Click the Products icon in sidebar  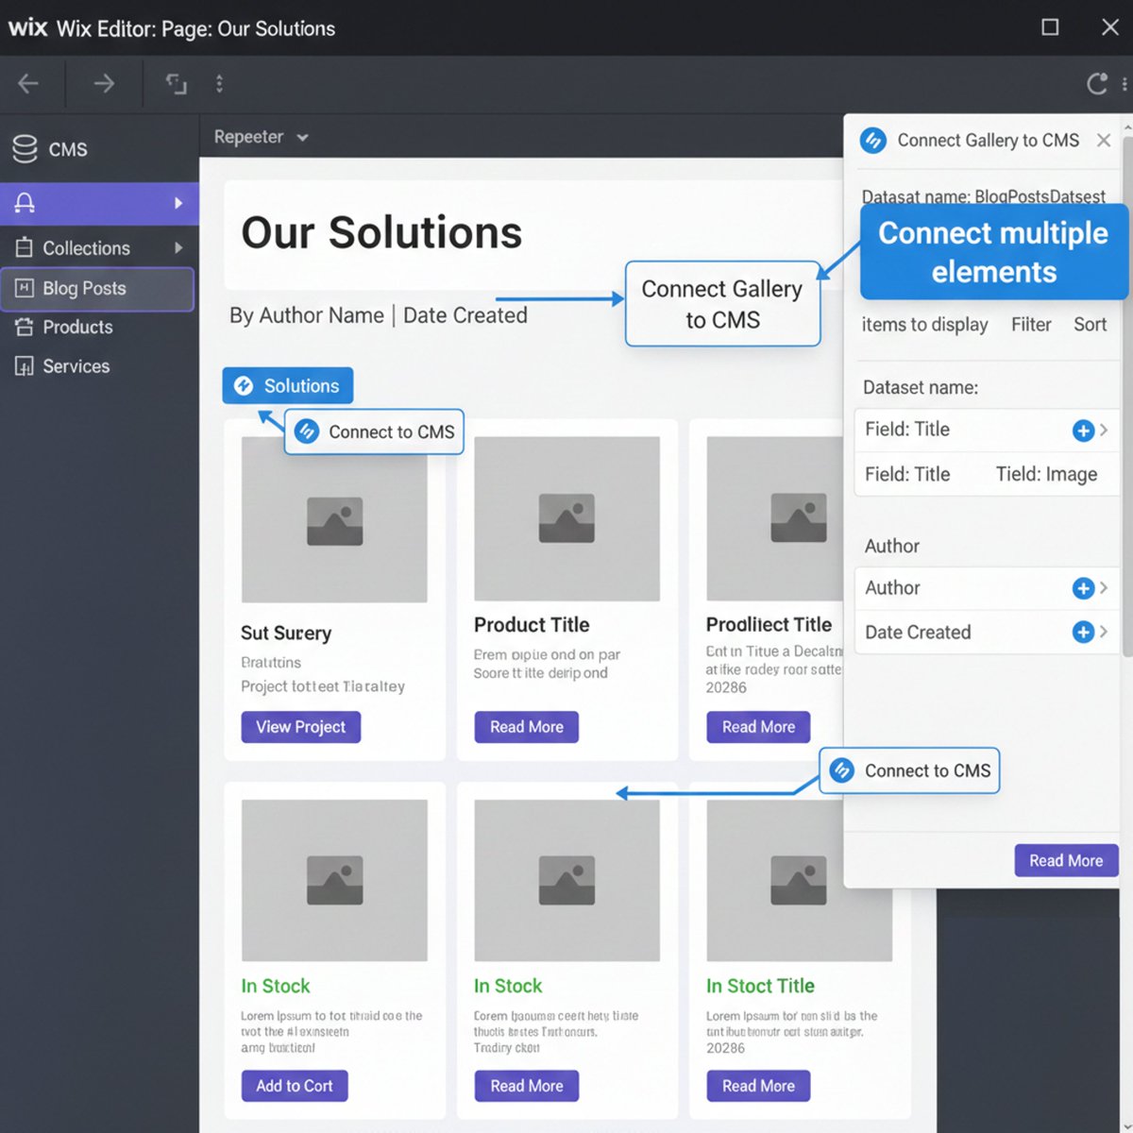(25, 328)
